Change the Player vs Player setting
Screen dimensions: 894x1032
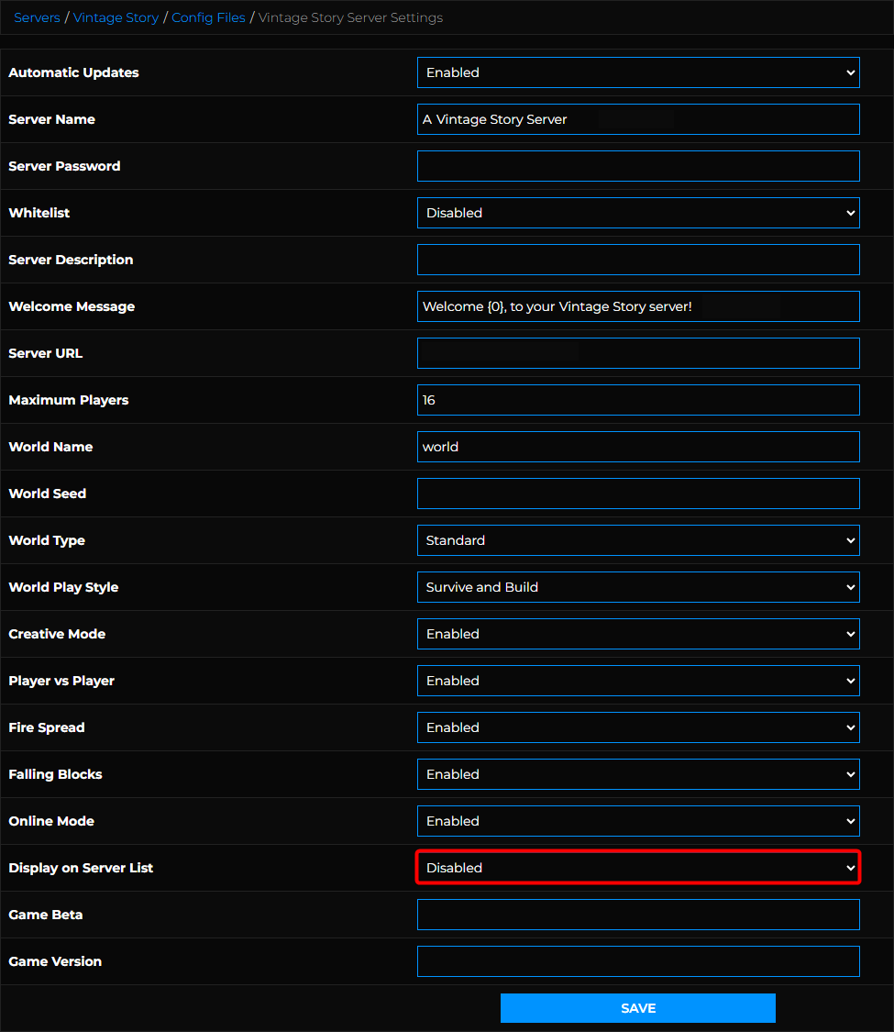point(637,681)
